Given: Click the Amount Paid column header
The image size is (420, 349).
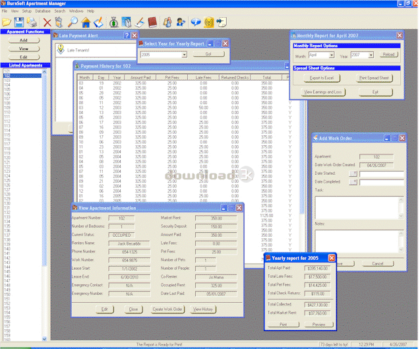Looking at the screenshot, I should [140, 77].
